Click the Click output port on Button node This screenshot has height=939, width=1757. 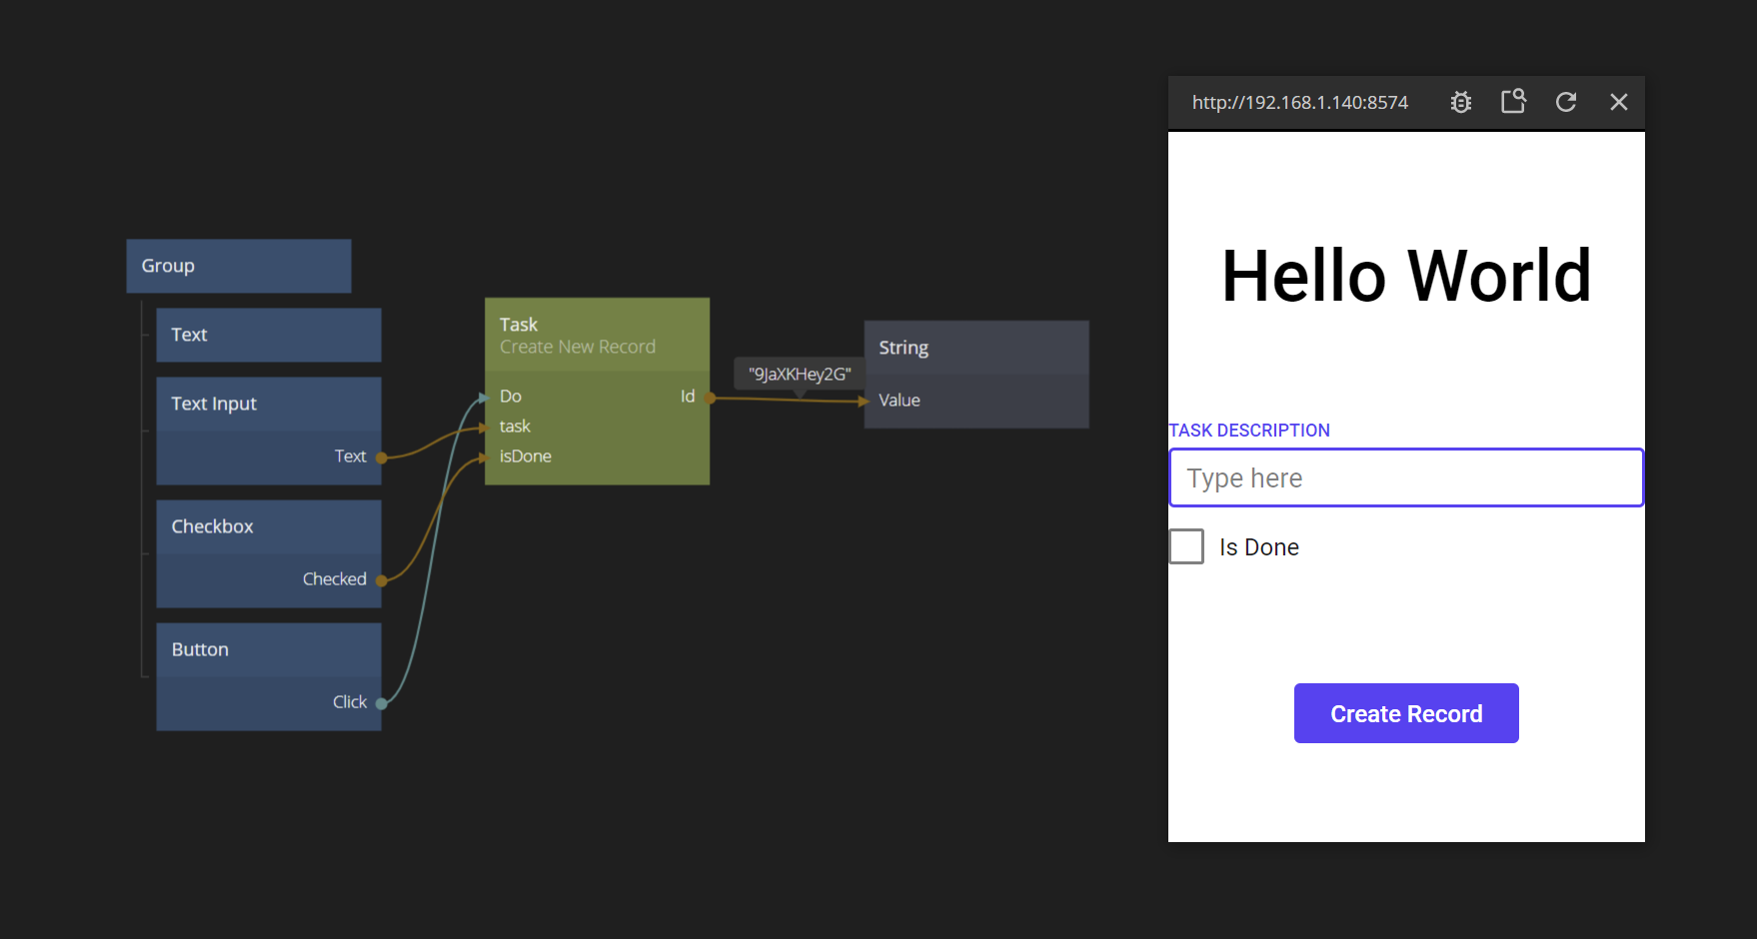pyautogui.click(x=381, y=703)
